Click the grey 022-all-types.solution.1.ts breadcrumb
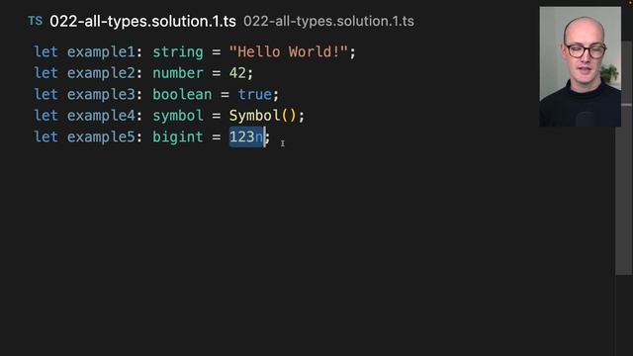Screen dimensions: 633x356 328,22
